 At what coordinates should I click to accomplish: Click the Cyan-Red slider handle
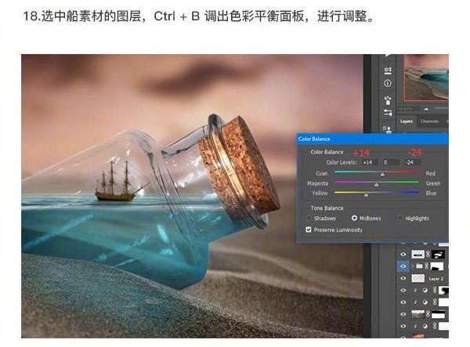(382, 175)
